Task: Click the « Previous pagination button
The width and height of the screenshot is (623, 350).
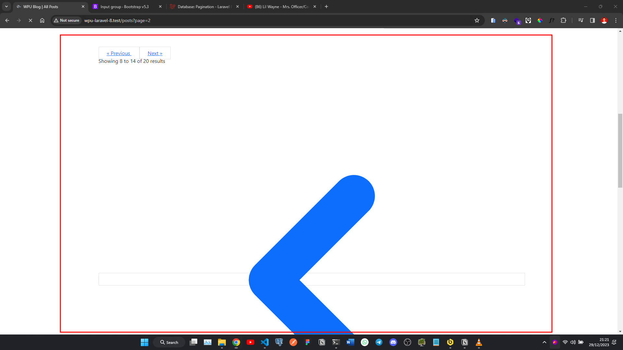Action: [119, 53]
